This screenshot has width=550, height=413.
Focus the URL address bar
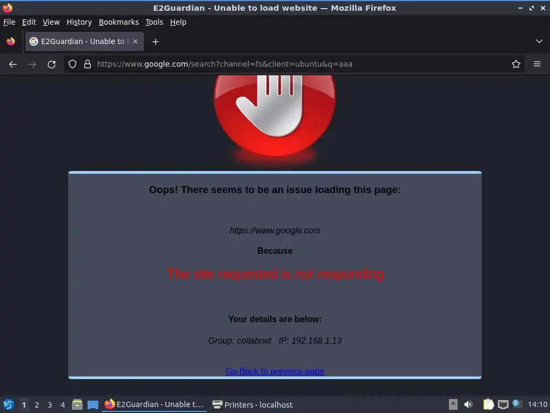(295, 65)
